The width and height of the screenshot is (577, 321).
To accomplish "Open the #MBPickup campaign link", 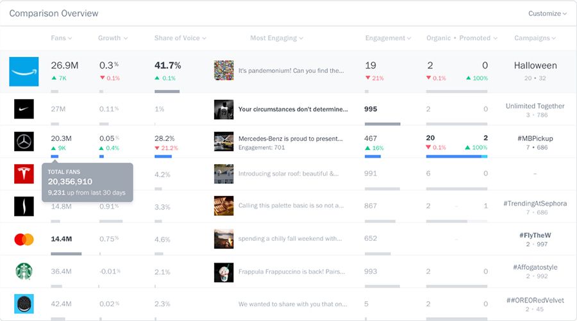I will [x=535, y=138].
